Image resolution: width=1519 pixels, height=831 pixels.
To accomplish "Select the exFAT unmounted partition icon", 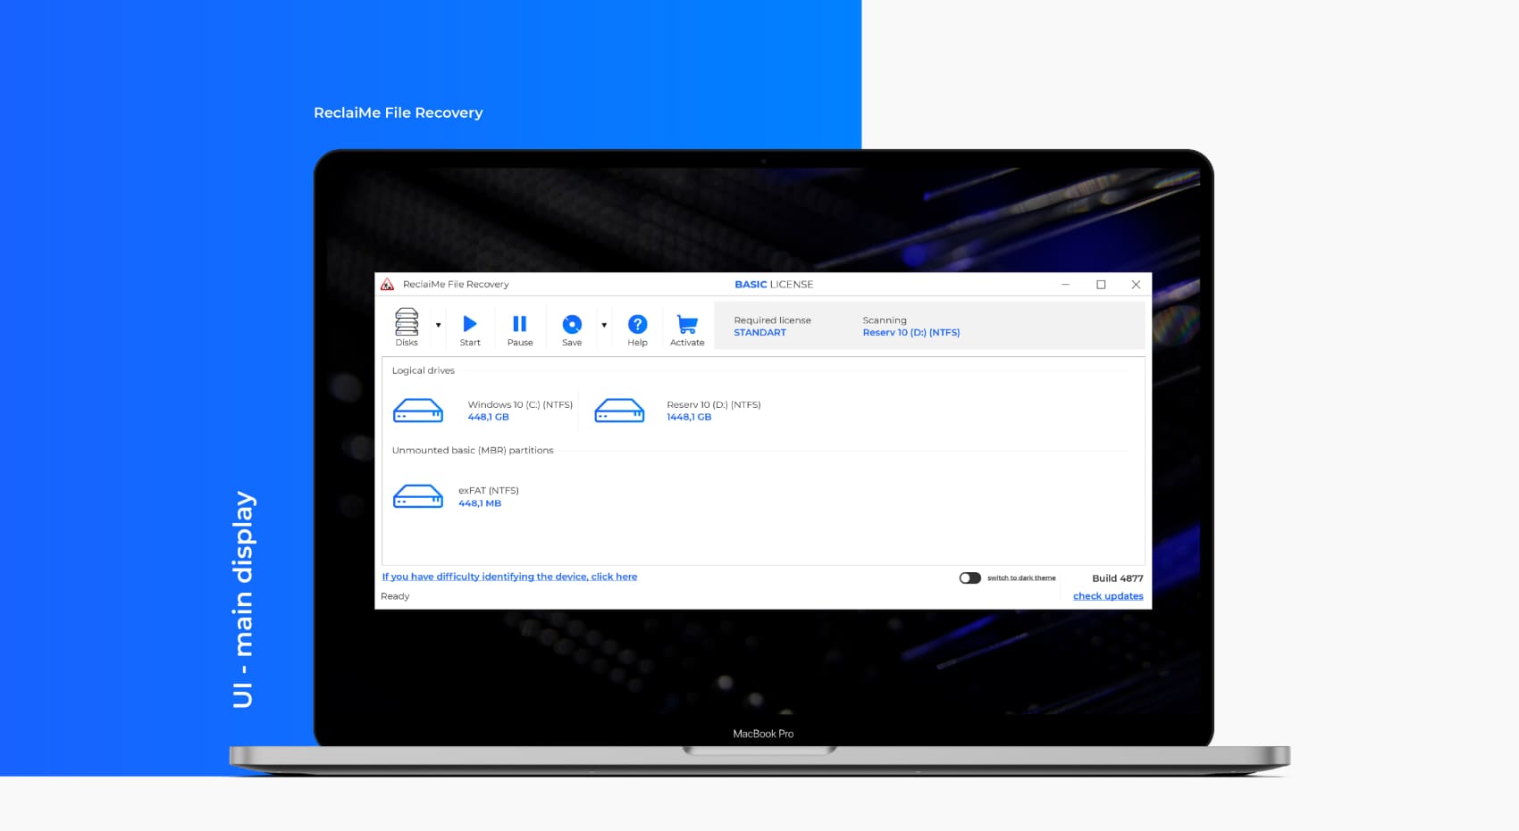I will pyautogui.click(x=418, y=496).
